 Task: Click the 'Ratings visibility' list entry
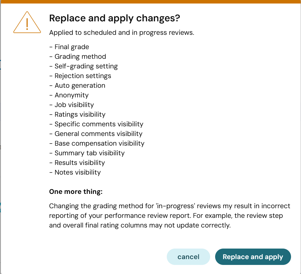point(77,115)
